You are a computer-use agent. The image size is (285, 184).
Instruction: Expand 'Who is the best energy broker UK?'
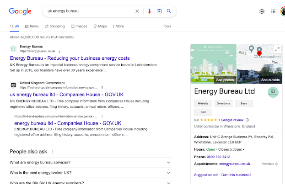91,173
